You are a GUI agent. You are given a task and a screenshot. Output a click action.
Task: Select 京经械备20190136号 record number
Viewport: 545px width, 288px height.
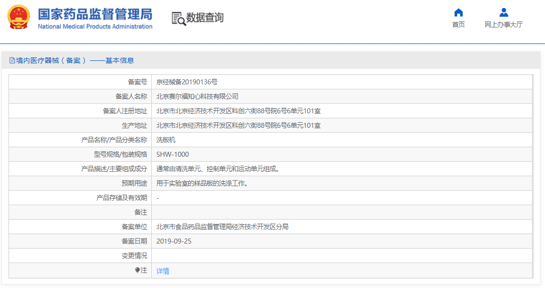pyautogui.click(x=187, y=82)
